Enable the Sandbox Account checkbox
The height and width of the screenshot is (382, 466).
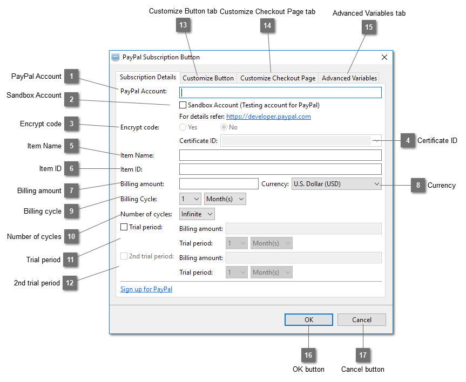(x=183, y=105)
